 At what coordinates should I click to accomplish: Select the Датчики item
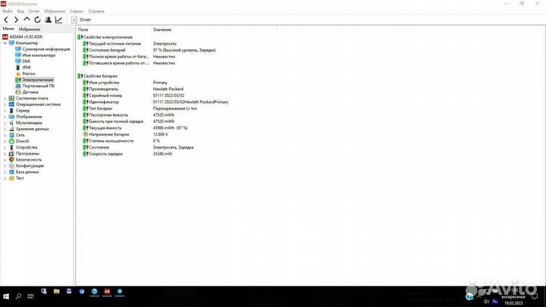30,92
